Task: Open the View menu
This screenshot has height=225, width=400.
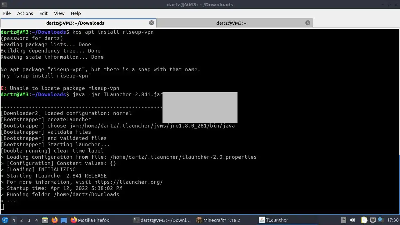Action: 59,13
